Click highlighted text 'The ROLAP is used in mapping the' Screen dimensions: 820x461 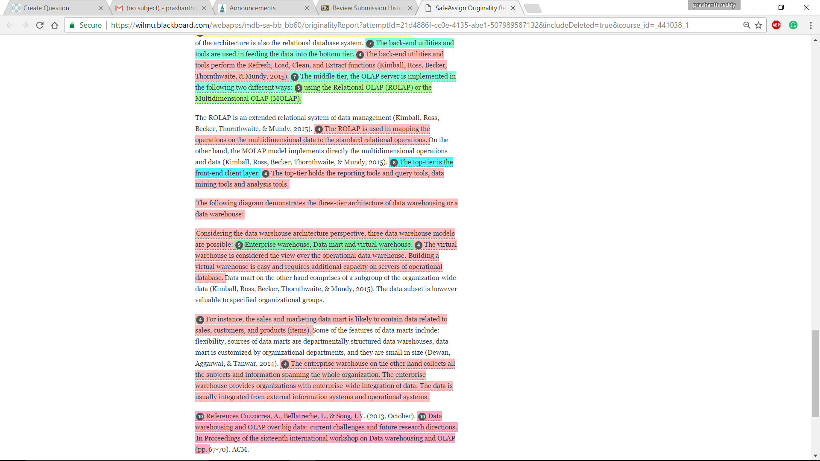[377, 129]
